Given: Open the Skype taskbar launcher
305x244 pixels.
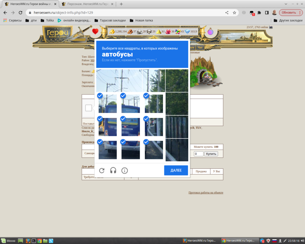Looking at the screenshot, I should pyautogui.click(x=51, y=241).
